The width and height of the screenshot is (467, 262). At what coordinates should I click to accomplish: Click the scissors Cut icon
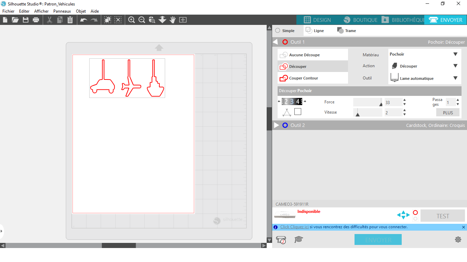(50, 20)
